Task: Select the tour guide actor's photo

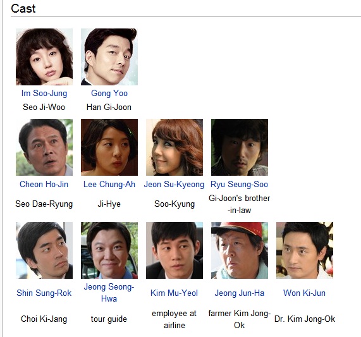Action: point(109,250)
